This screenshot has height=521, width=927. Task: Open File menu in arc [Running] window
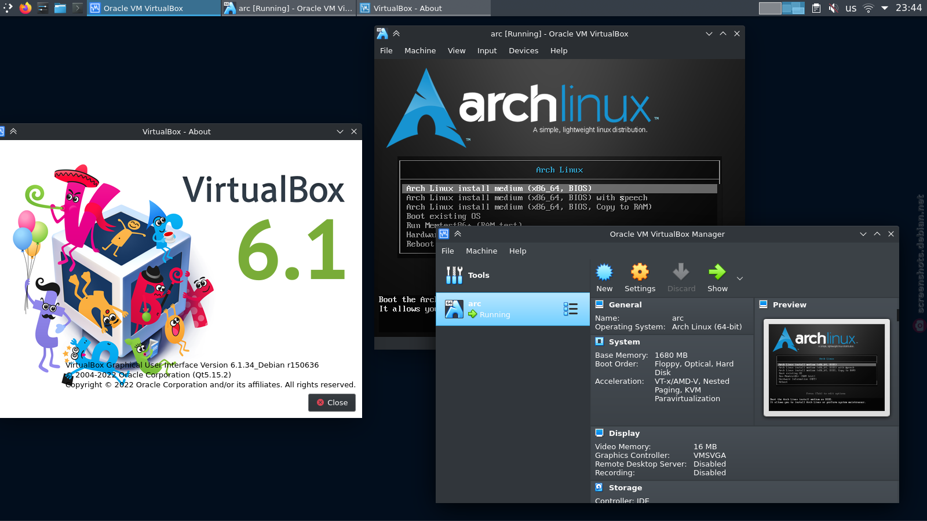(386, 51)
